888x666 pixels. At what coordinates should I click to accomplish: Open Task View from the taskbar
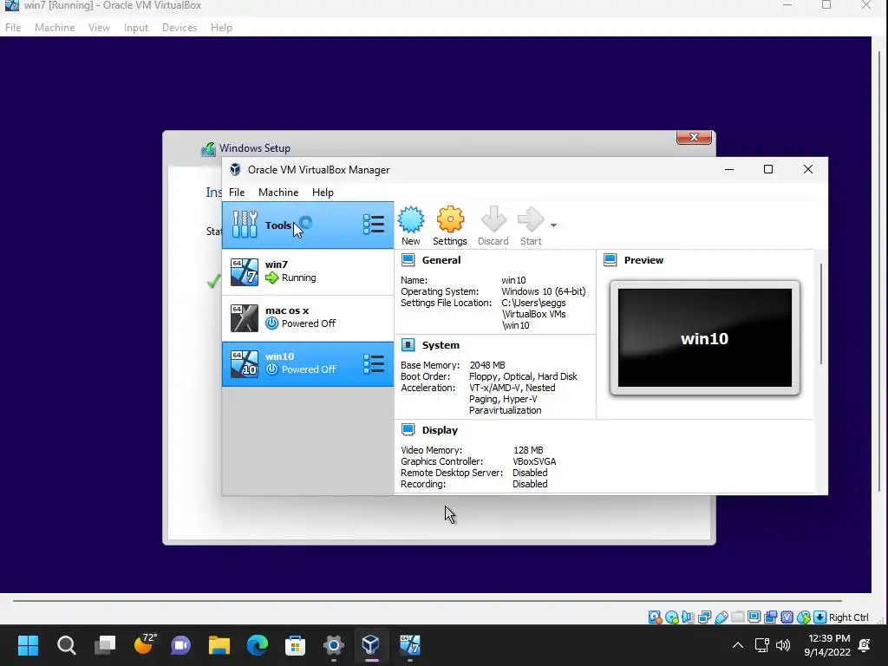[105, 645]
